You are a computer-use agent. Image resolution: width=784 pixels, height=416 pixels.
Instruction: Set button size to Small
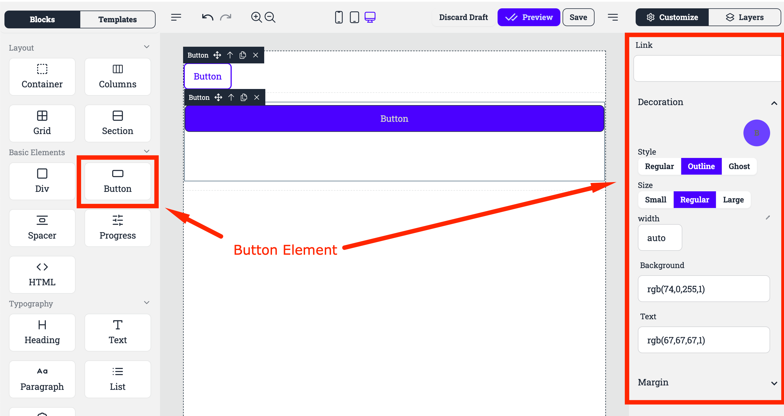pyautogui.click(x=656, y=200)
